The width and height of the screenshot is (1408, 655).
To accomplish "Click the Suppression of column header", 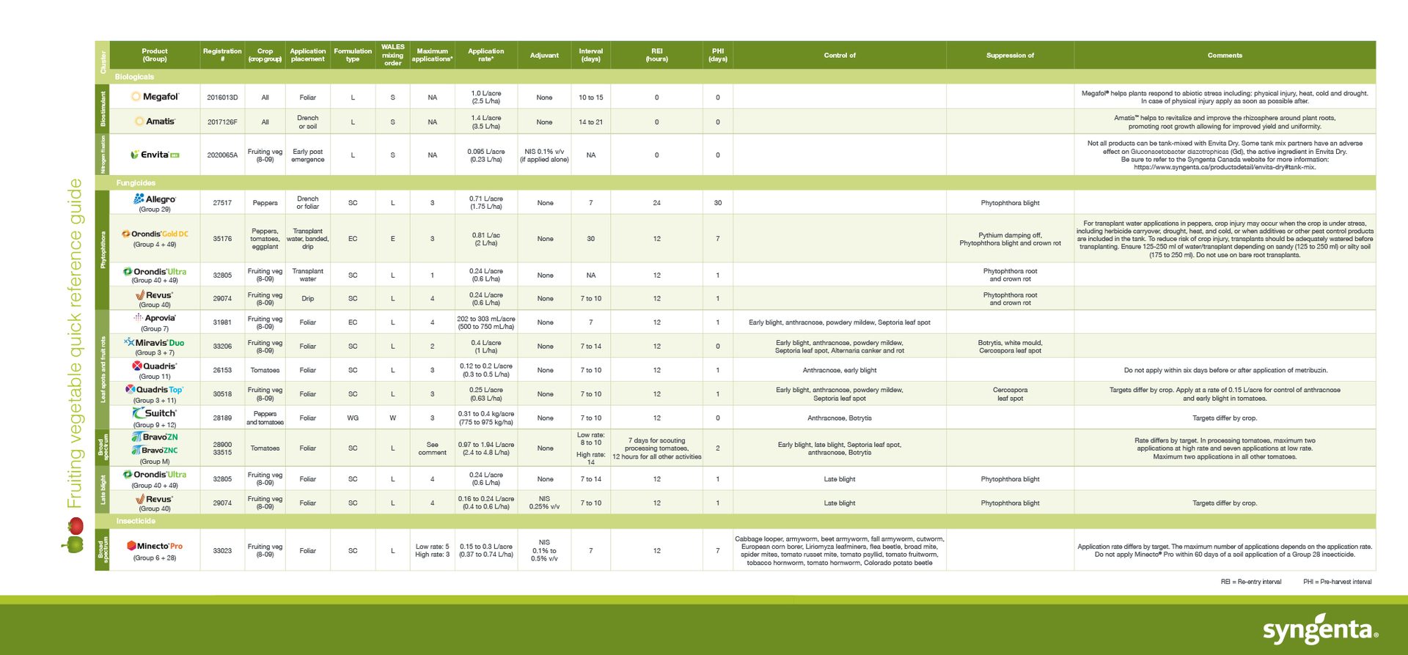I will tap(1010, 55).
